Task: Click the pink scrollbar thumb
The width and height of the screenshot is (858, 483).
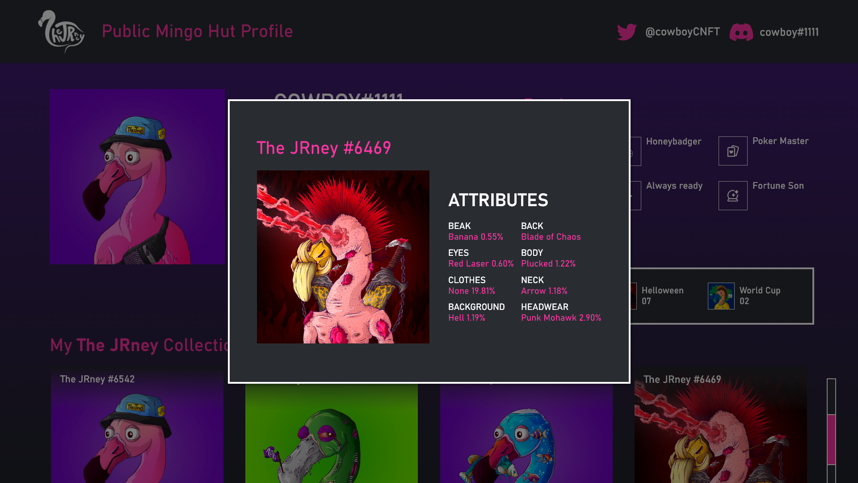Action: tap(831, 439)
